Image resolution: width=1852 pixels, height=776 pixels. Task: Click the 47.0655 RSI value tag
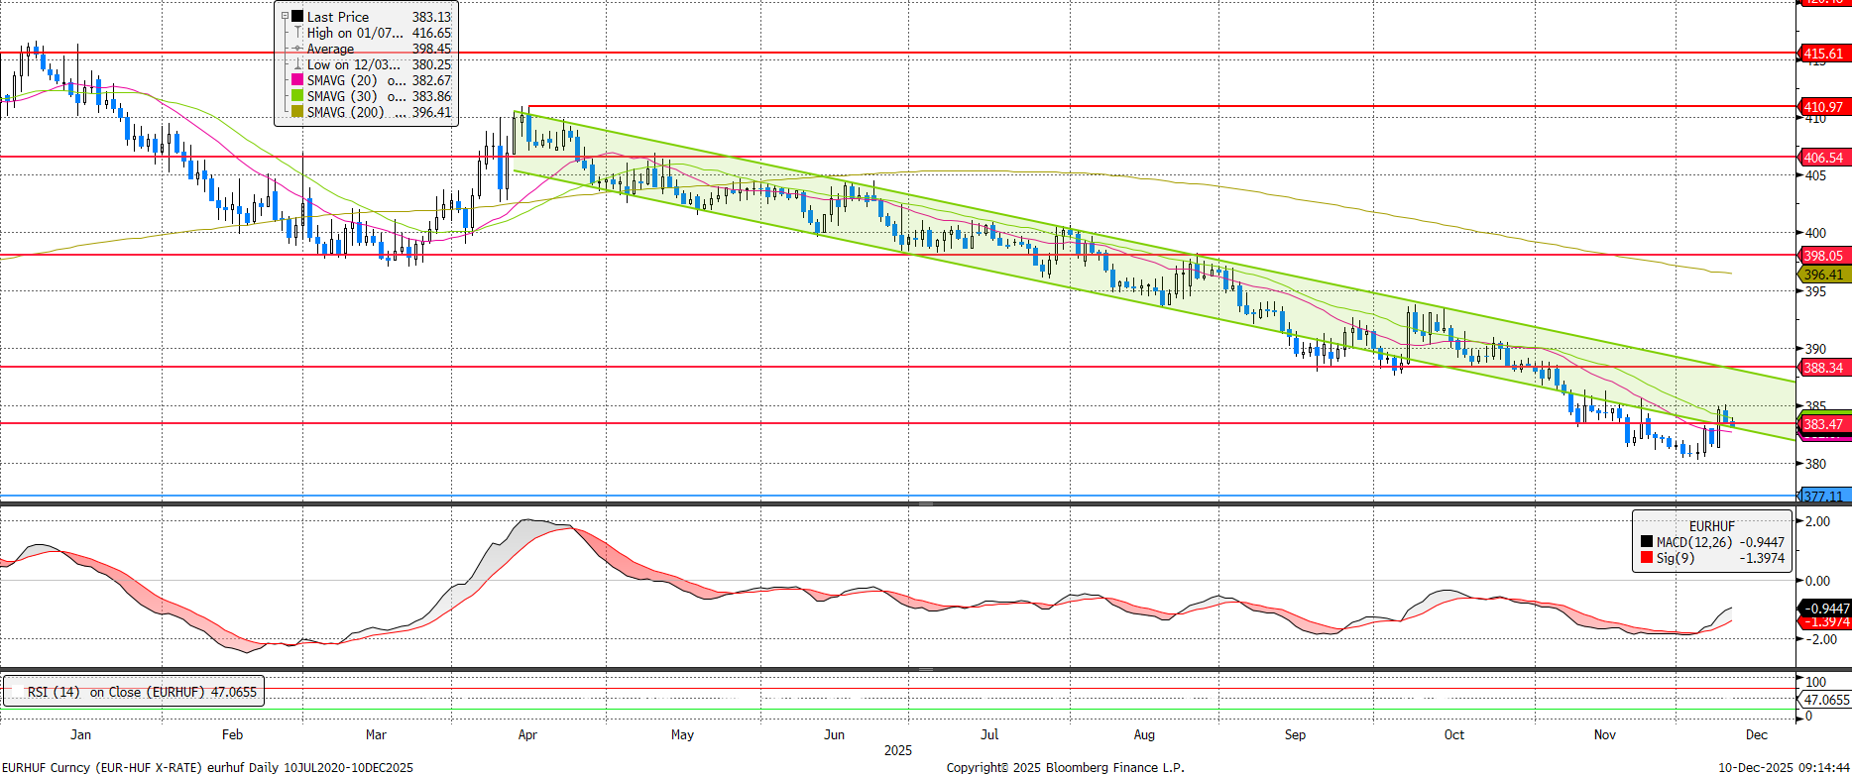(x=1825, y=700)
